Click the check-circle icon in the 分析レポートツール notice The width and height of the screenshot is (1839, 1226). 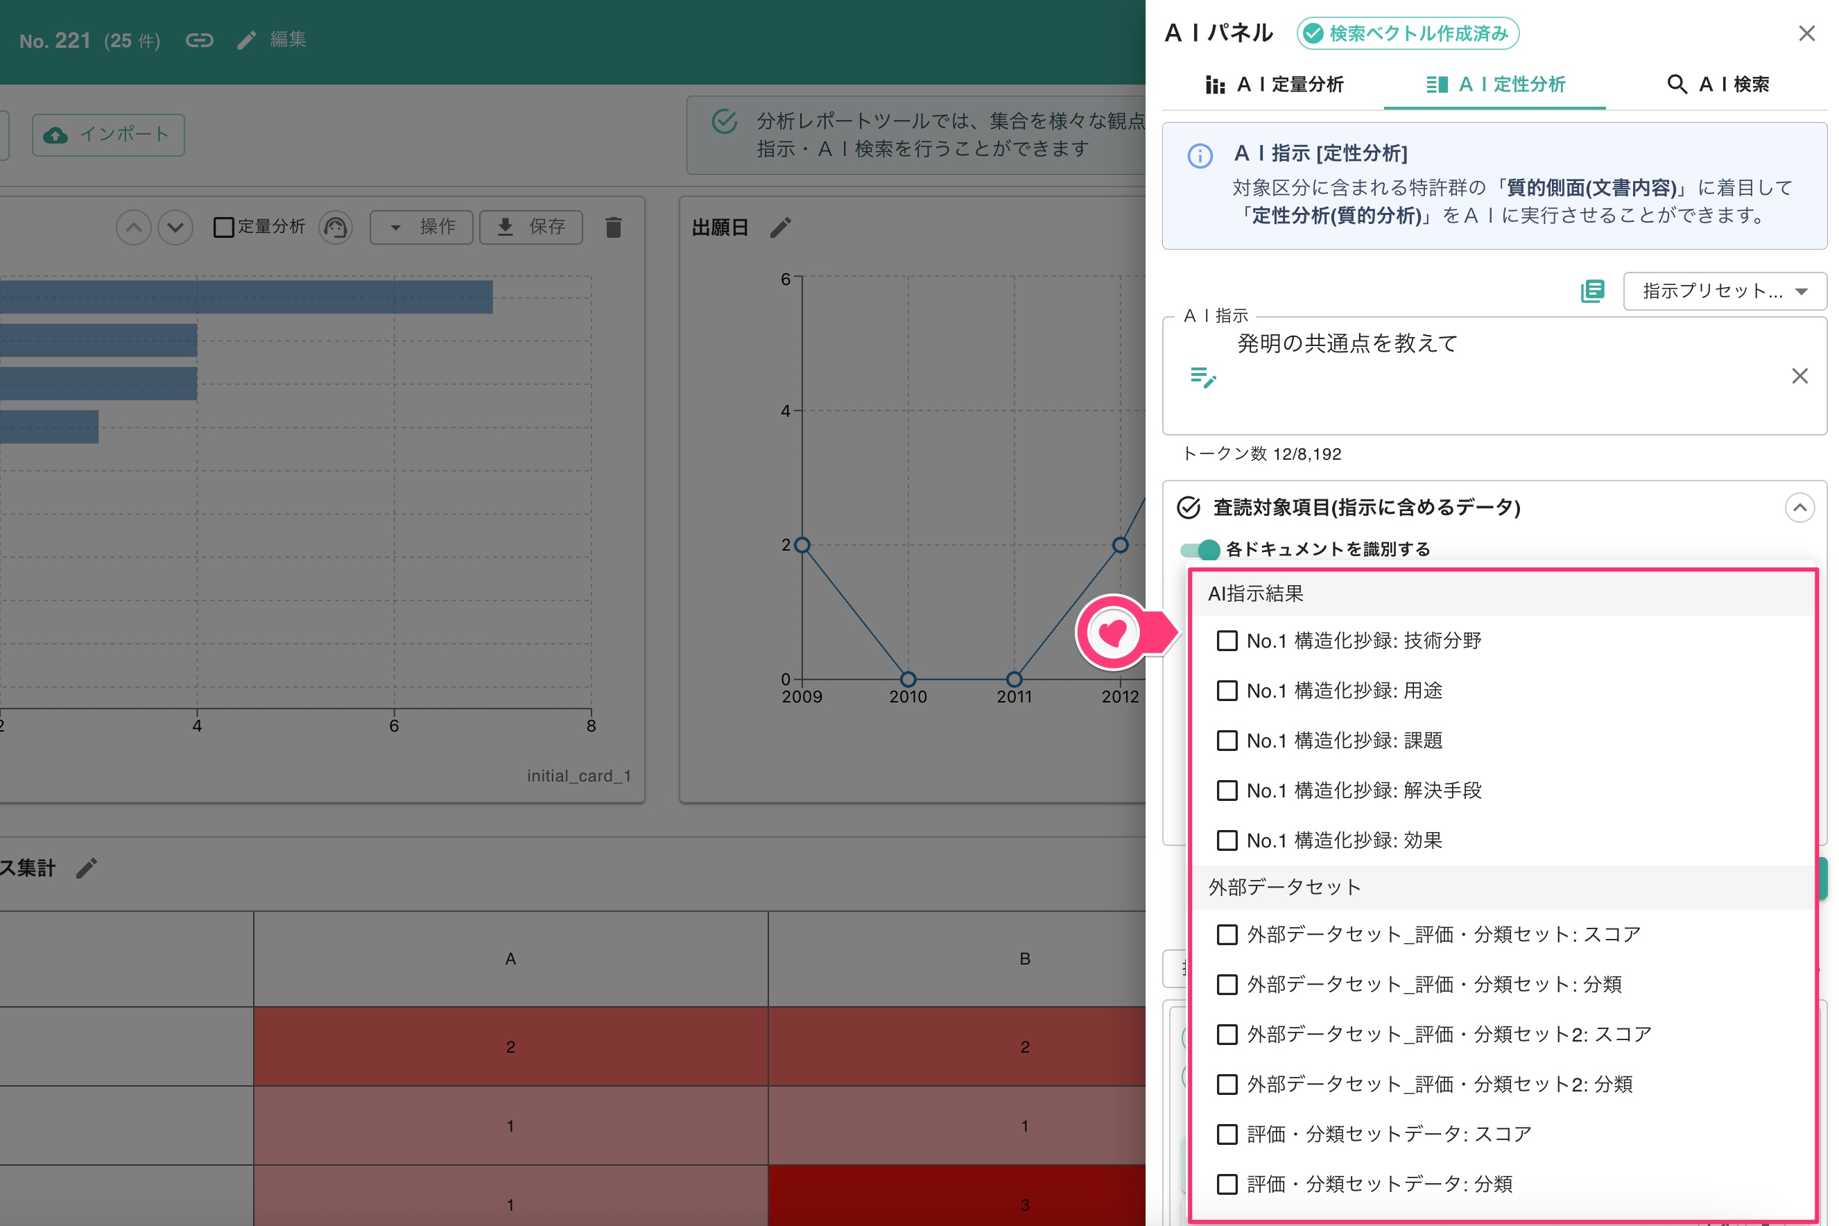(725, 121)
